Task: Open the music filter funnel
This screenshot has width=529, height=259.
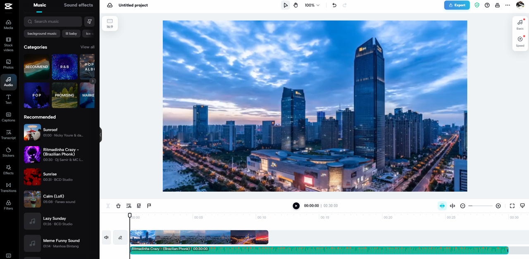Action: [x=89, y=21]
